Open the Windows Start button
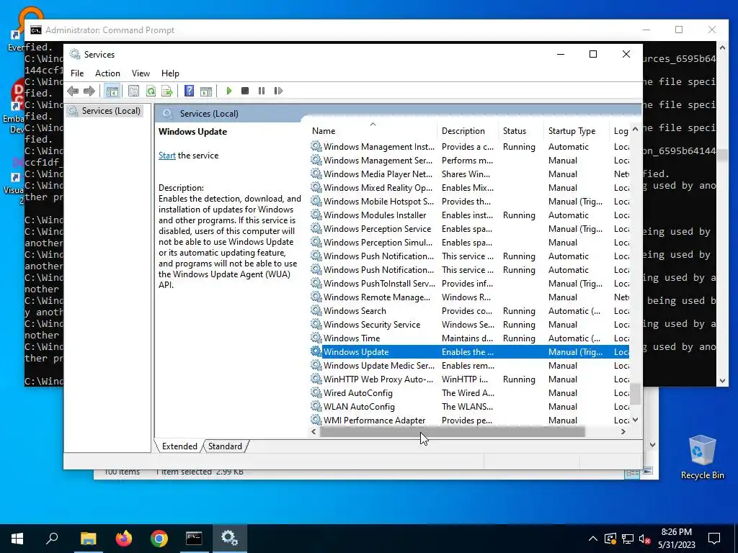 point(17,539)
